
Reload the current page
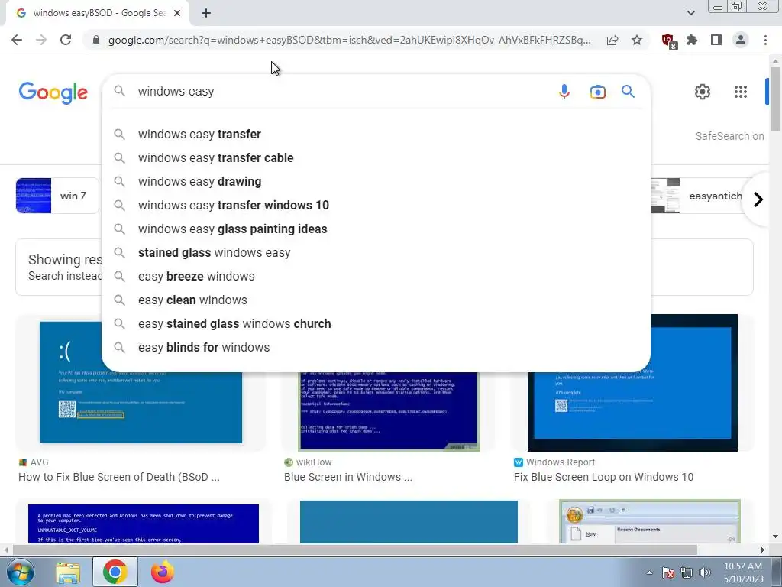point(66,40)
